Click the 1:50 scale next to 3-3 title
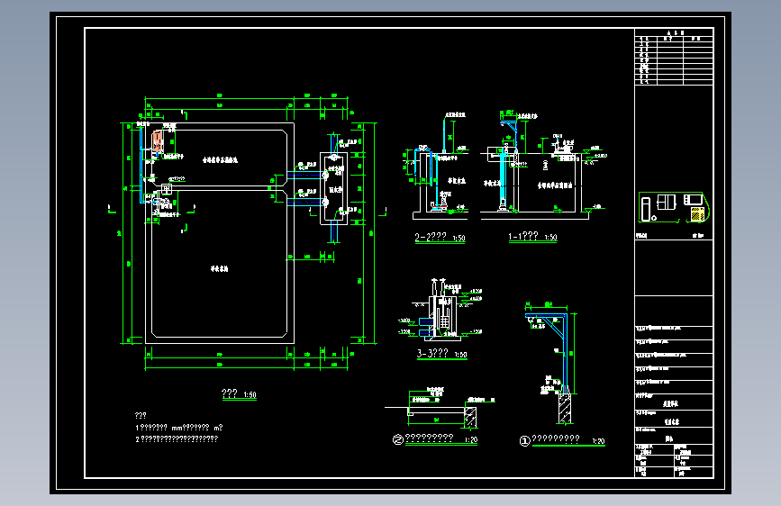 460,355
